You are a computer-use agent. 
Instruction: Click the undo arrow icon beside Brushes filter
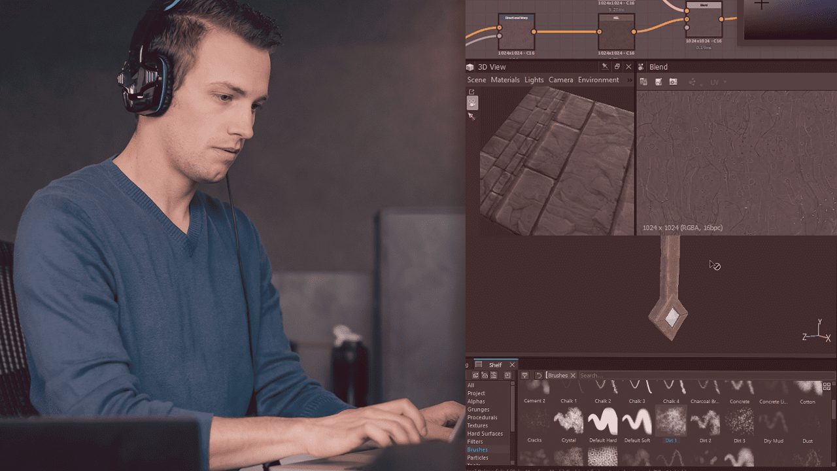coord(538,375)
